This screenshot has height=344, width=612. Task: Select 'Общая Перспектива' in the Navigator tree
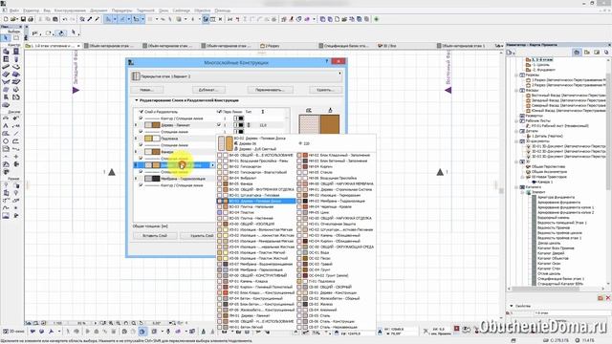pyautogui.click(x=548, y=166)
